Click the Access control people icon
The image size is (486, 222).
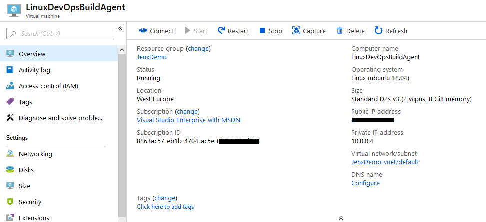point(10,86)
